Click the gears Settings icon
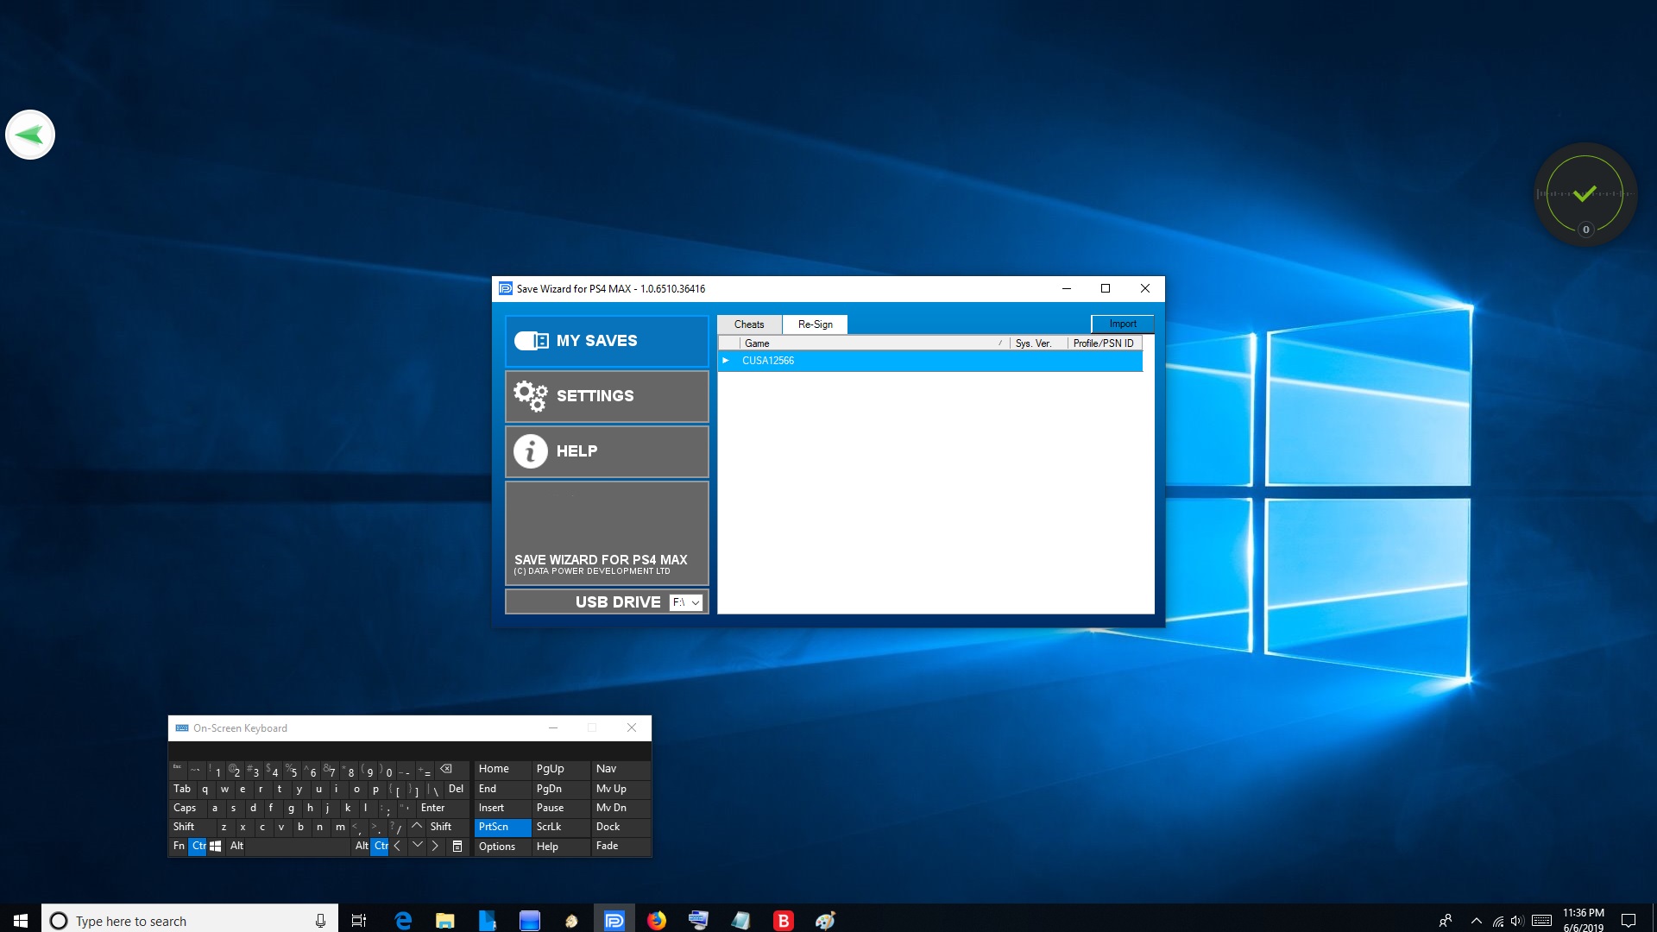 (x=531, y=396)
